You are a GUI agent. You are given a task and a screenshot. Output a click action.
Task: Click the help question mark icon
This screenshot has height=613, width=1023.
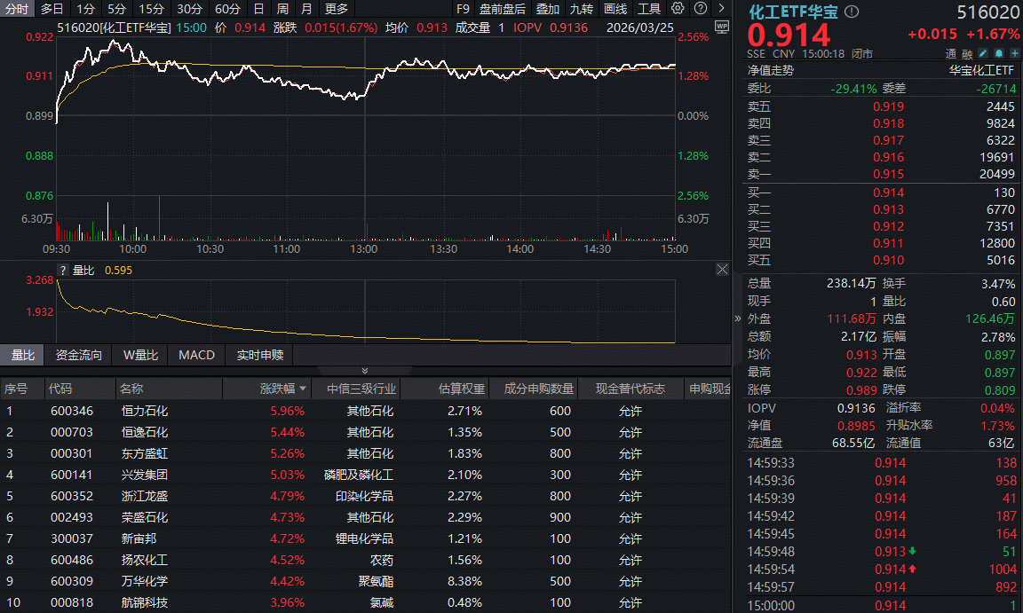[700, 8]
